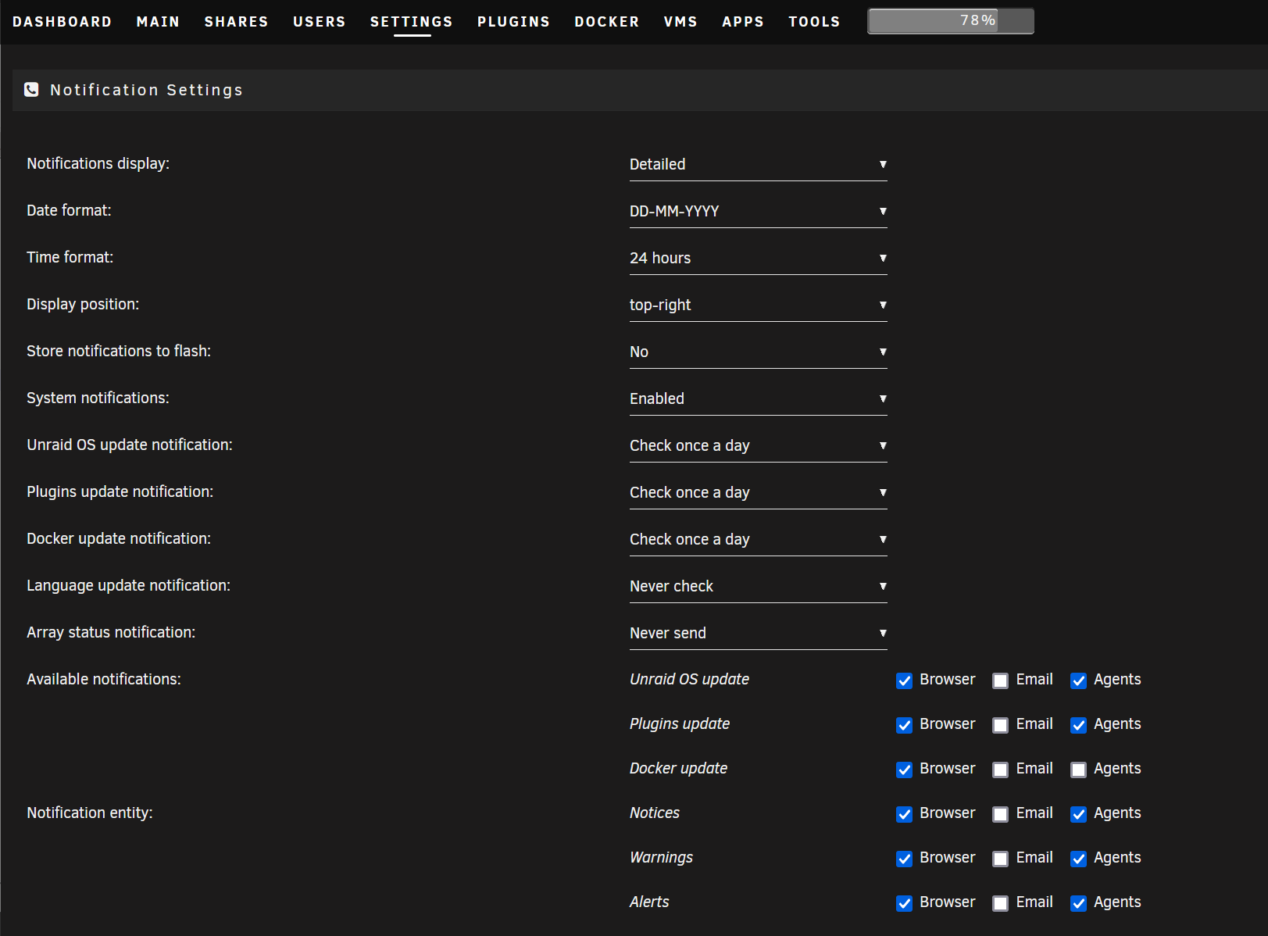Uncheck Browser for Unraid OS update
The image size is (1268, 936).
(x=904, y=681)
